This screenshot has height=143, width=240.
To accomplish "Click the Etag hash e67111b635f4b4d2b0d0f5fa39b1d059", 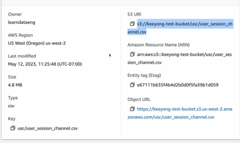I will point(178,85).
